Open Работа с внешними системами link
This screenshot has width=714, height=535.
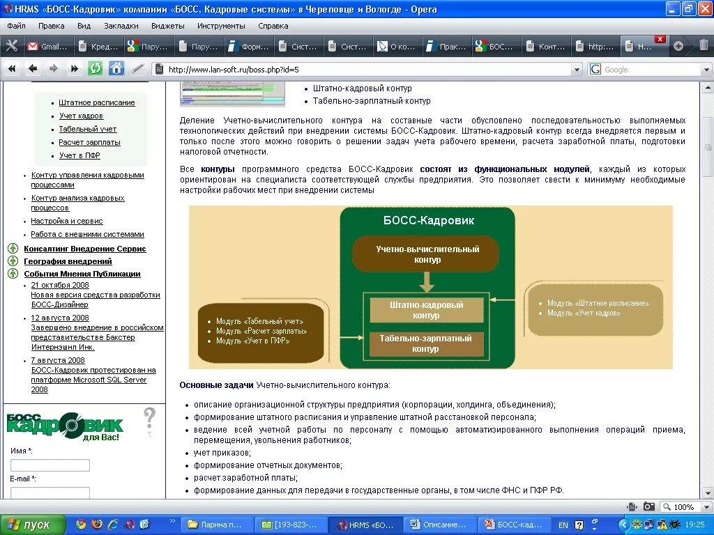tap(87, 234)
